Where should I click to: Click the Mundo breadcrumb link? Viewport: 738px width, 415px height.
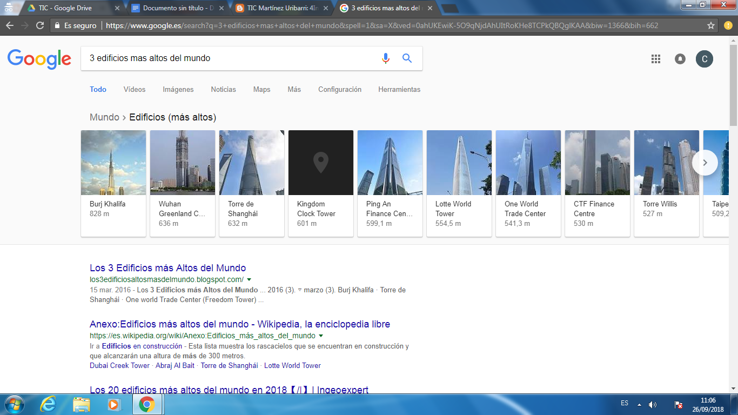click(x=104, y=117)
